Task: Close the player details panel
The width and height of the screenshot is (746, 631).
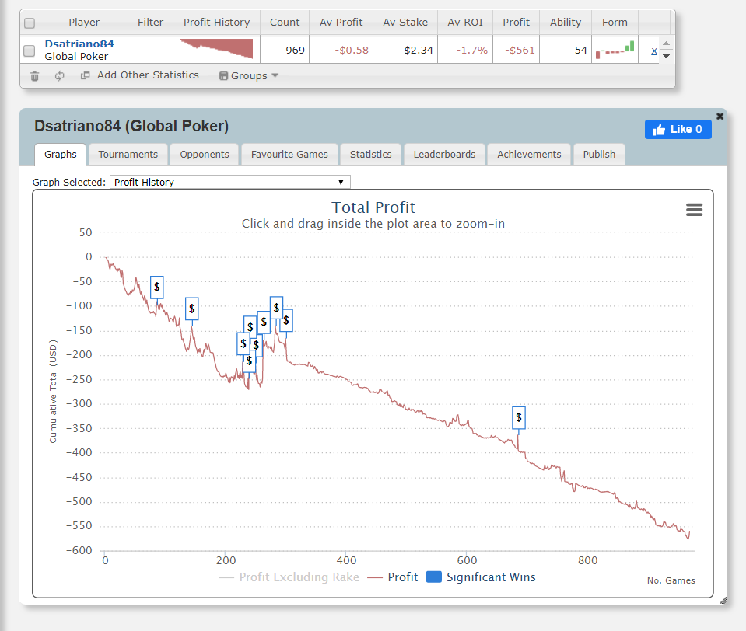Action: click(720, 116)
